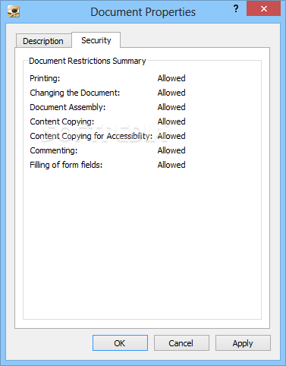Click the application icon in title bar

(x=14, y=11)
